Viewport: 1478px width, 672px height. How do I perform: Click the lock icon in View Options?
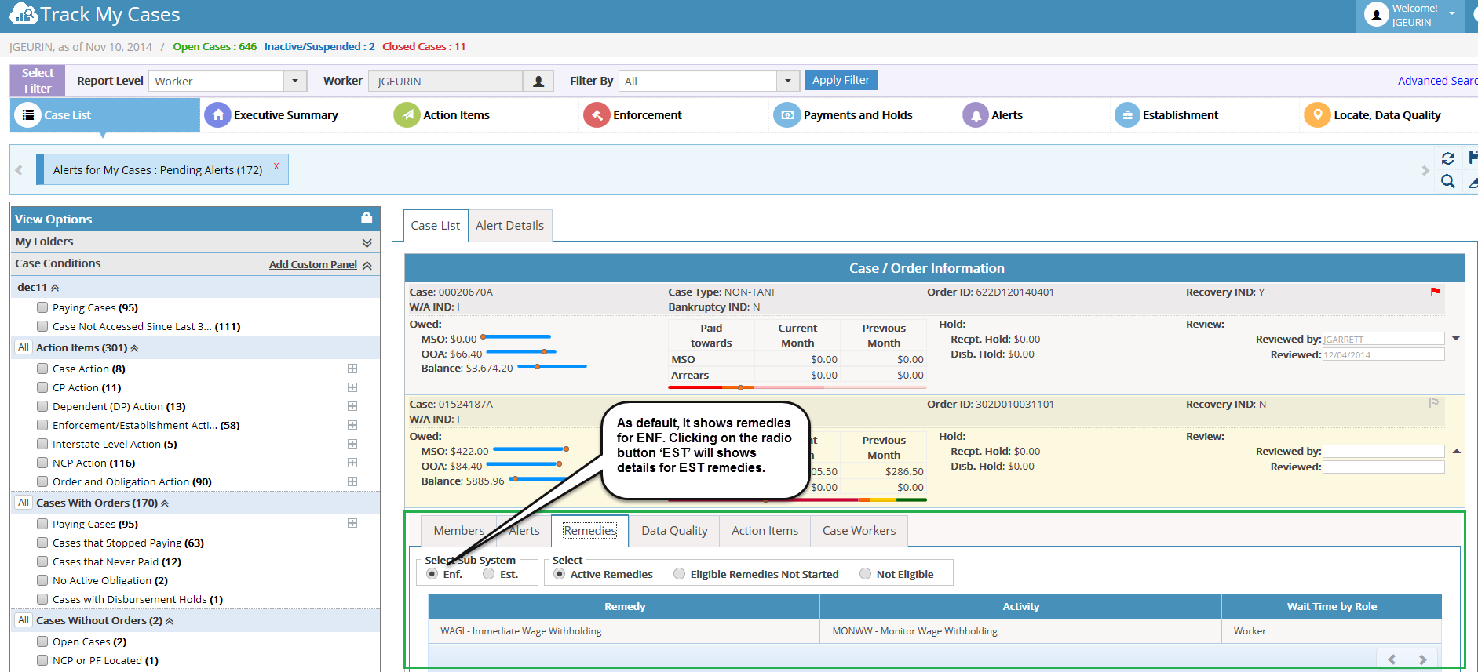click(367, 218)
